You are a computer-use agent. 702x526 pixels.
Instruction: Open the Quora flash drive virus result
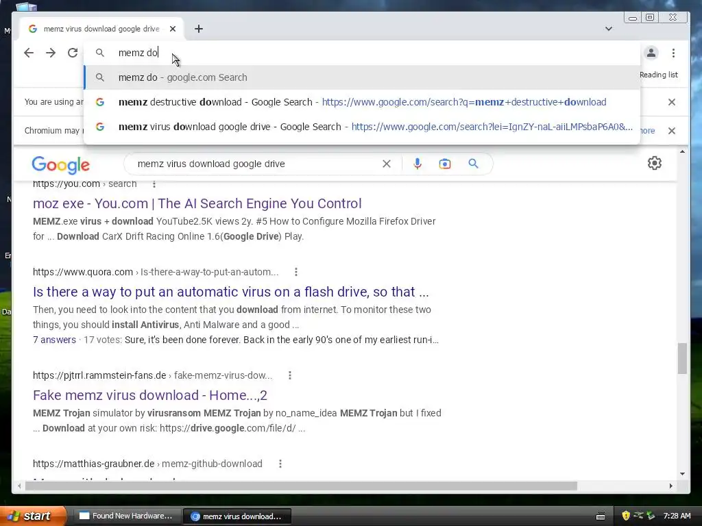point(230,292)
